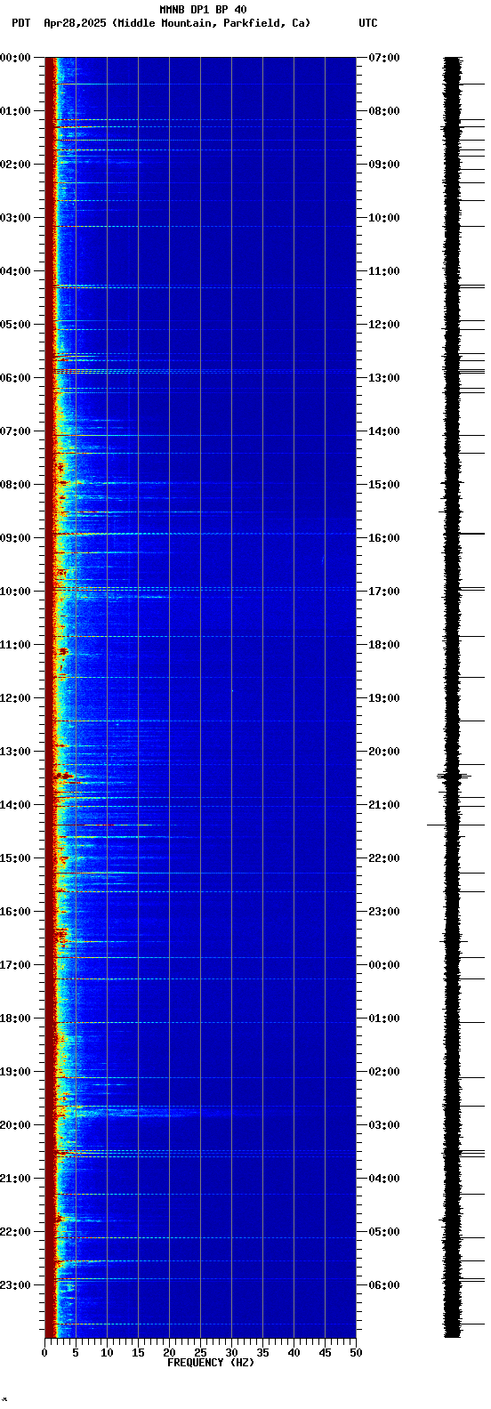Click the '5' frequency axis tick label
Image resolution: width=491 pixels, height=1409 pixels.
pos(76,1353)
